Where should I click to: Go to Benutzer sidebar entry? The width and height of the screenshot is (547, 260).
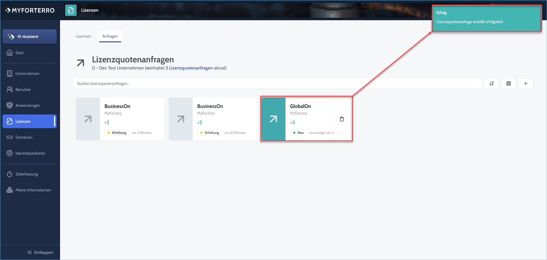[30, 89]
